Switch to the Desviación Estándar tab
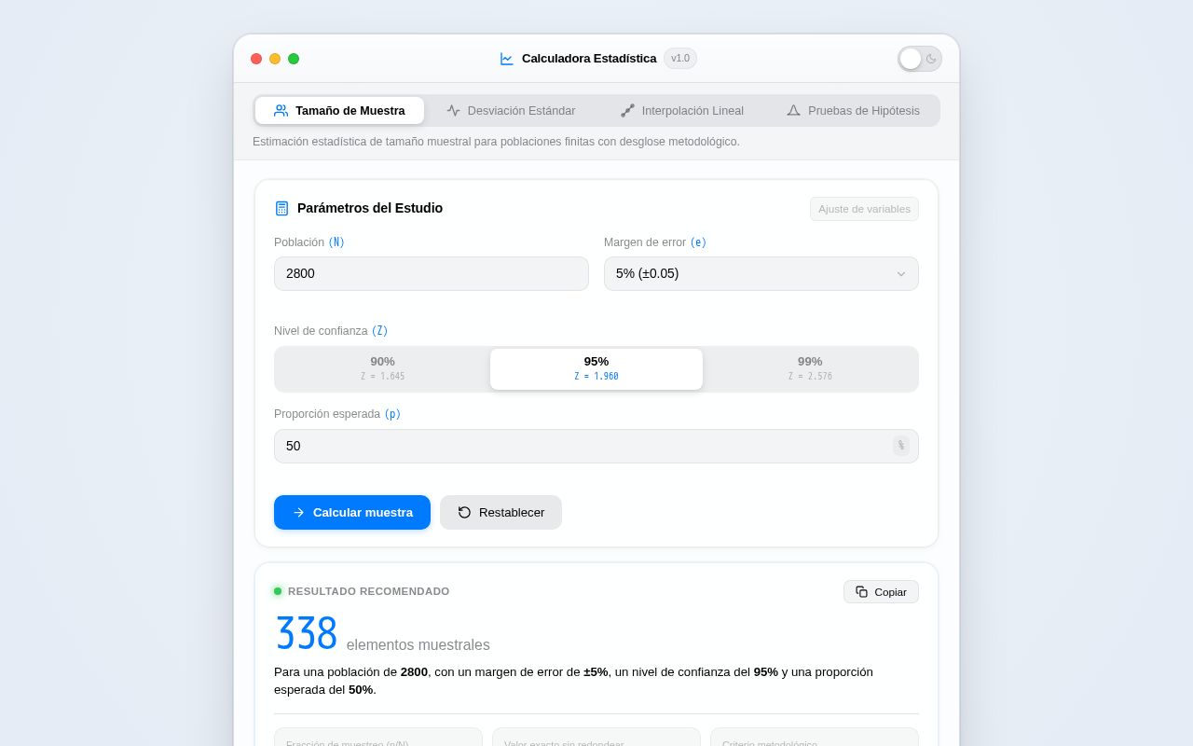This screenshot has width=1193, height=746. point(511,110)
